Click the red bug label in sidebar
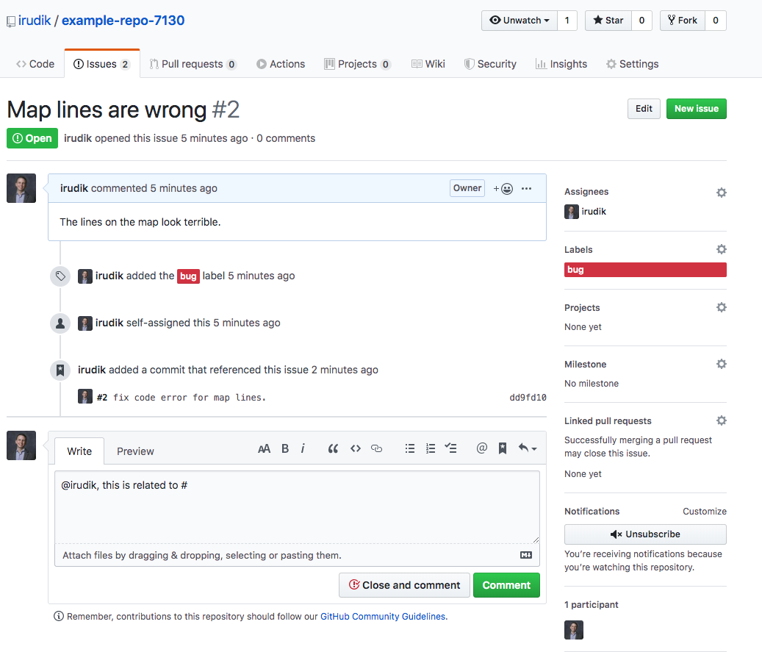The image size is (762, 652). [x=644, y=270]
